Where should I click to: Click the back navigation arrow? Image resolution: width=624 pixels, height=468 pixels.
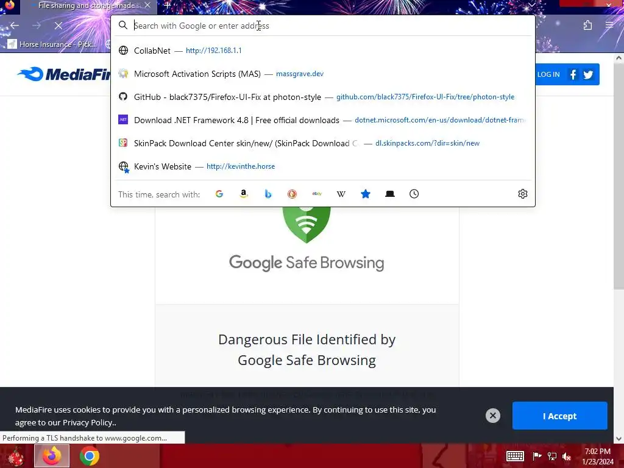[x=15, y=26]
